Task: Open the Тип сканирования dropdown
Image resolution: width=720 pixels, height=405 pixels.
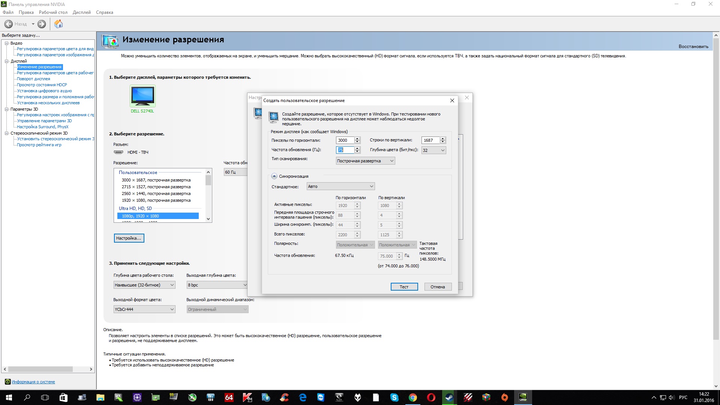Action: [365, 161]
